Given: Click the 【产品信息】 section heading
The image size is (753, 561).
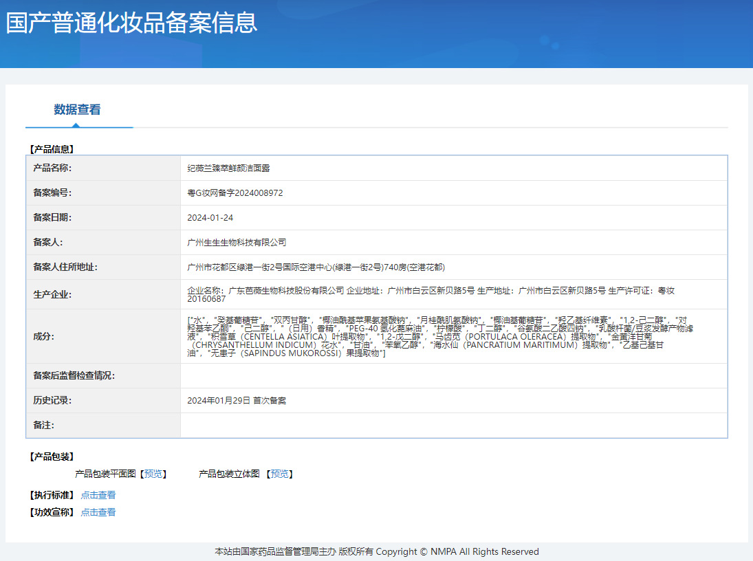Looking at the screenshot, I should point(52,148).
